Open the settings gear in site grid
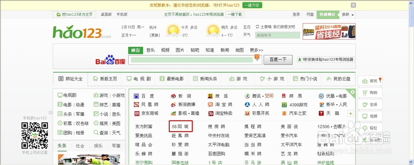The image size is (414, 165). tap(352, 92)
